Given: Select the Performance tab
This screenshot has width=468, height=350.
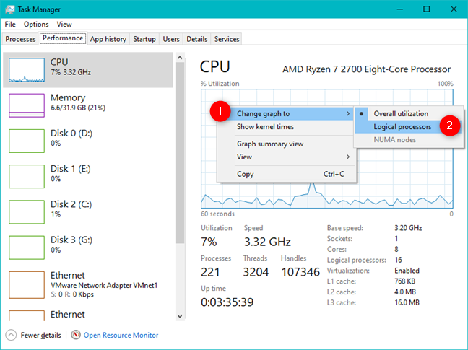Looking at the screenshot, I should pyautogui.click(x=63, y=38).
